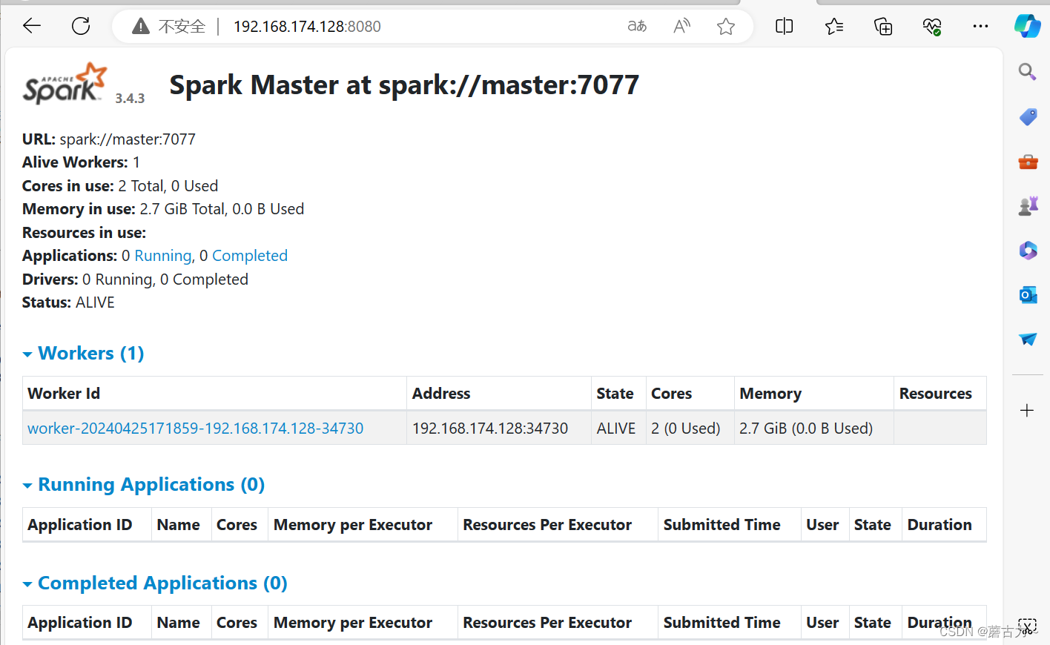The width and height of the screenshot is (1050, 645).
Task: Open Microsoft 365 from the sidebar
Action: pos(1027,250)
